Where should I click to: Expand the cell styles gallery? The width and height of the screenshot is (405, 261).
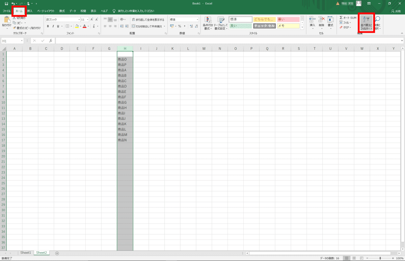pos(302,27)
